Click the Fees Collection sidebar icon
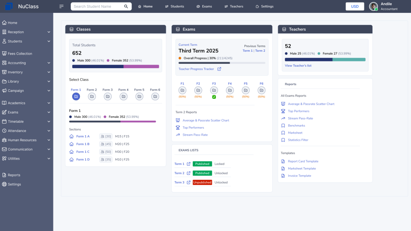Viewport: 411px width, 231px height. [x=5, y=53]
